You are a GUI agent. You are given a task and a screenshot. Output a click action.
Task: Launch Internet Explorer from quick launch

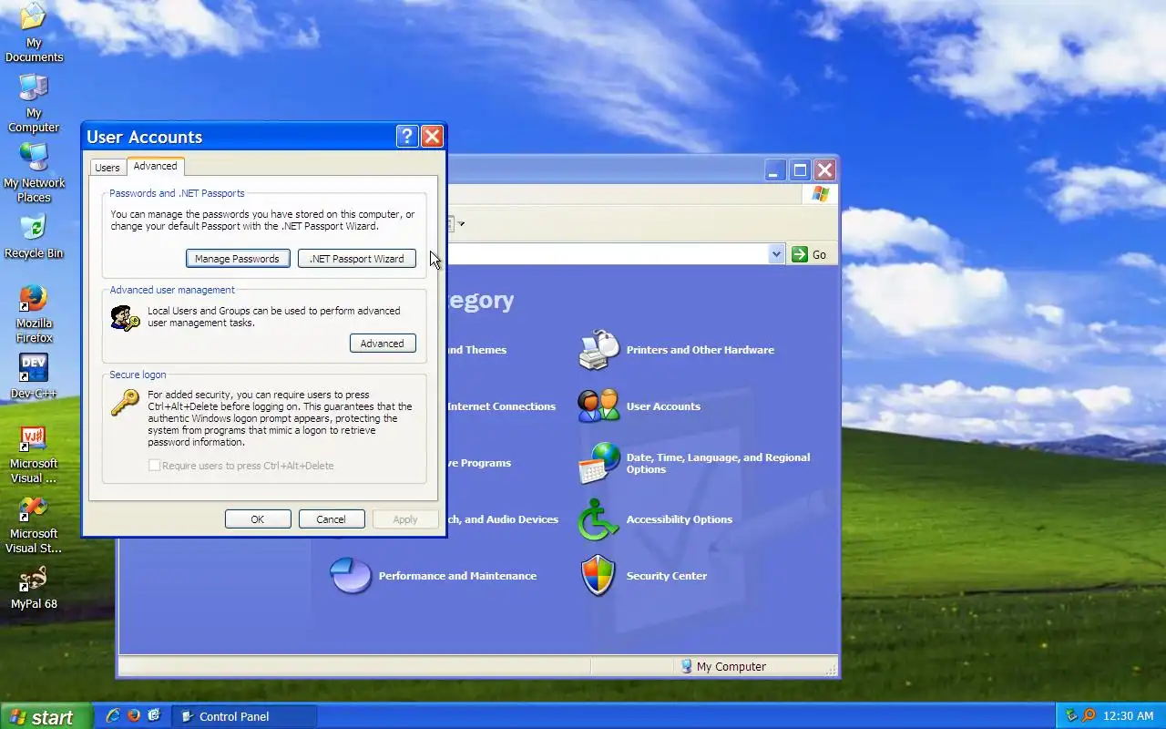113,716
